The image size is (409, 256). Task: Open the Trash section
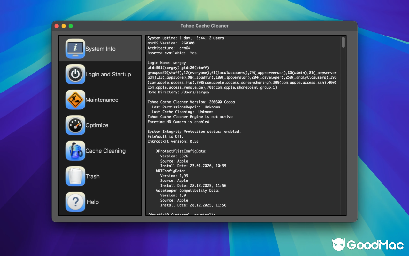click(x=93, y=176)
